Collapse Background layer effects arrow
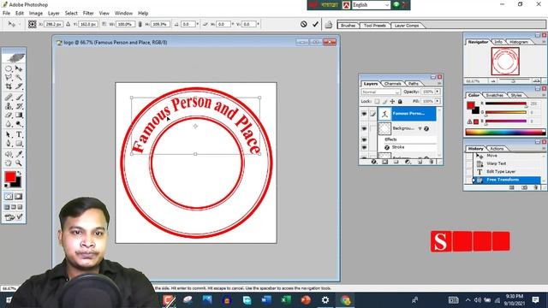 click(x=420, y=128)
